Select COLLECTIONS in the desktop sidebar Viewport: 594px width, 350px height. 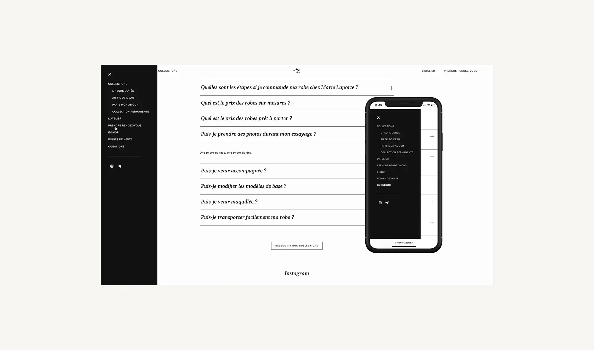click(x=117, y=84)
